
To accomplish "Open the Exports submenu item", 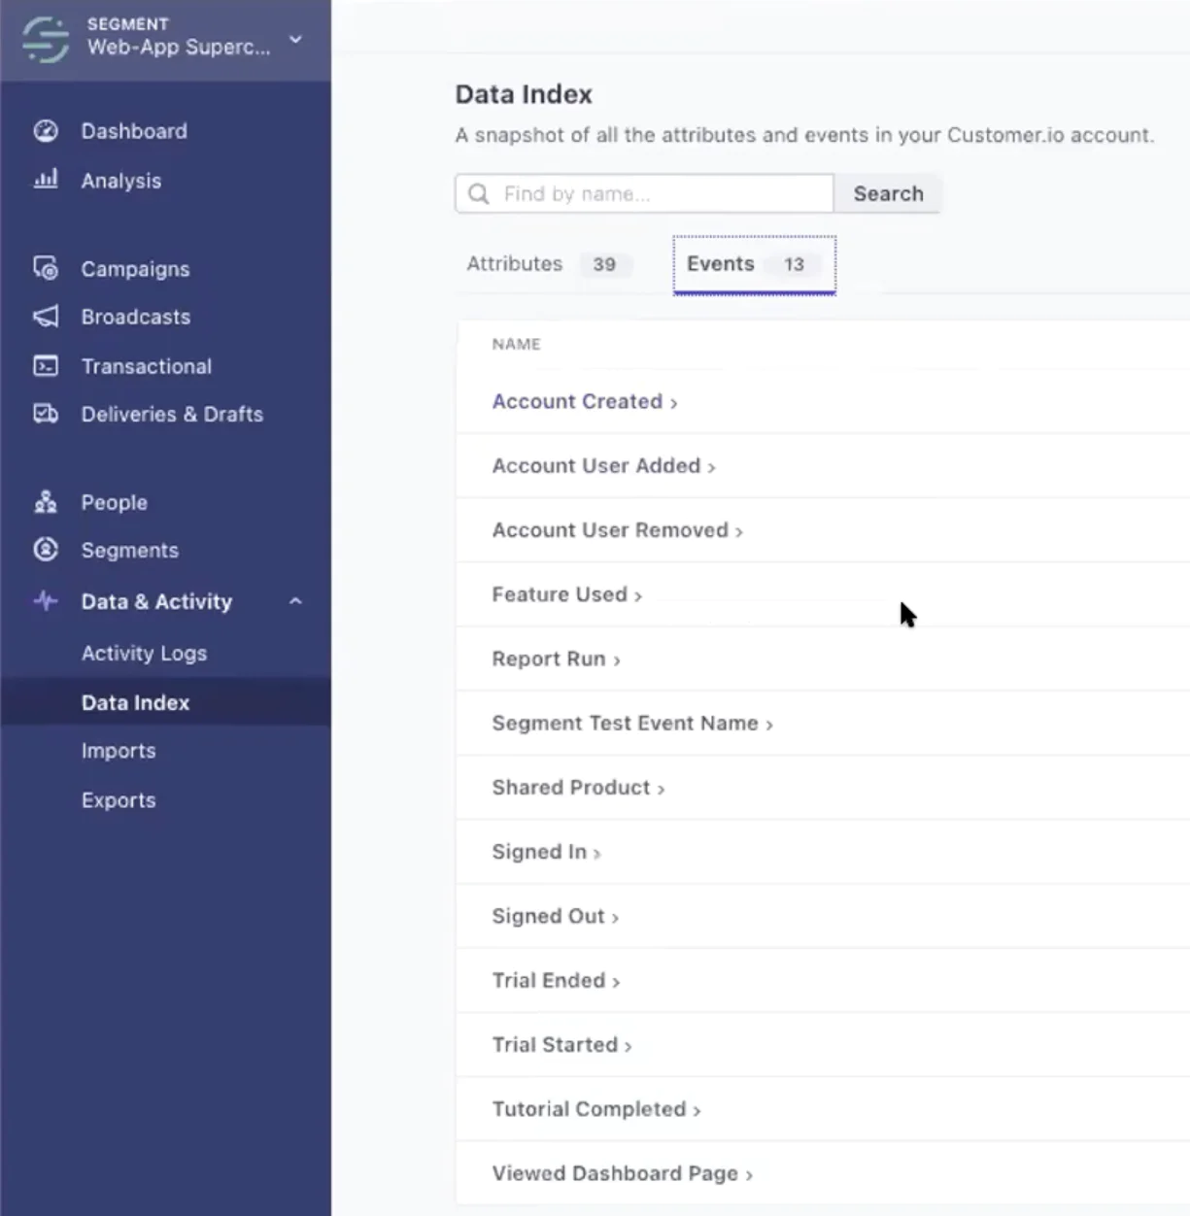I will click(x=119, y=800).
